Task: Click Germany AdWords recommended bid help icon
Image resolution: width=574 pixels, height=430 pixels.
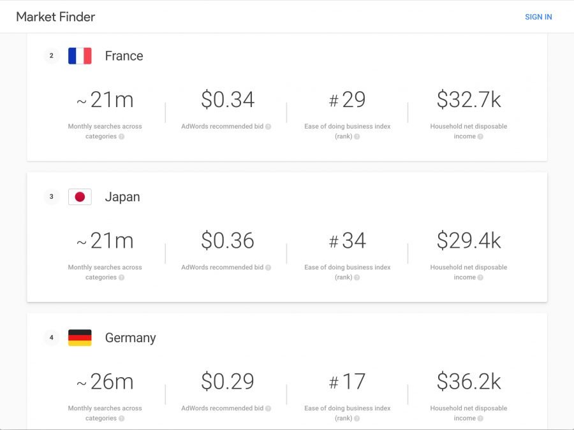Action: pos(268,408)
